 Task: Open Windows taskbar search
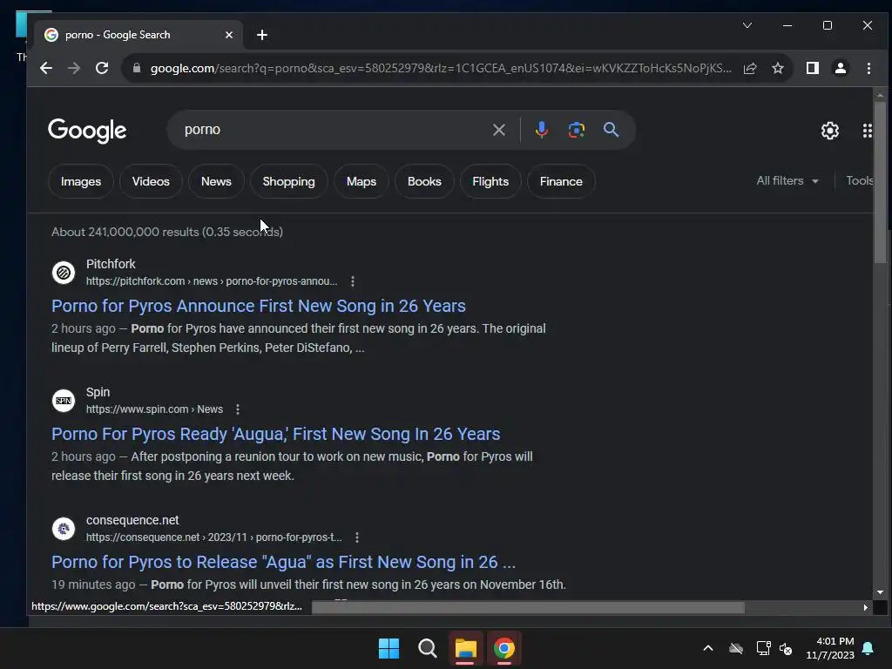[x=427, y=648]
